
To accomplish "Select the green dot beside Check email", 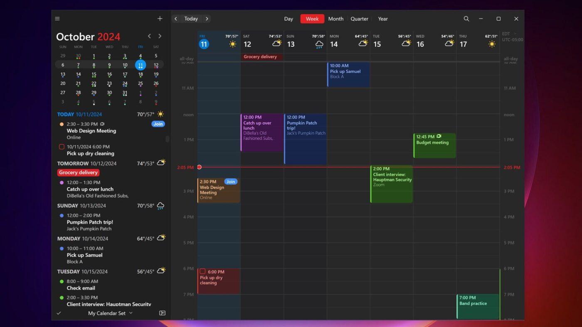I will click(62, 281).
